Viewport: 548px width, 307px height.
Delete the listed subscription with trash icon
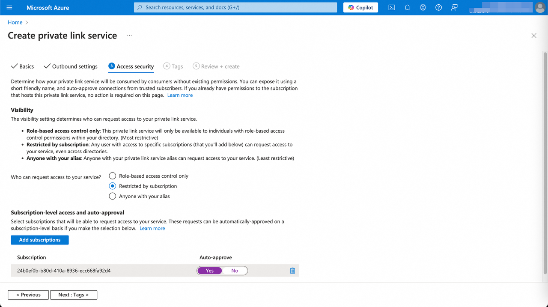click(x=292, y=270)
